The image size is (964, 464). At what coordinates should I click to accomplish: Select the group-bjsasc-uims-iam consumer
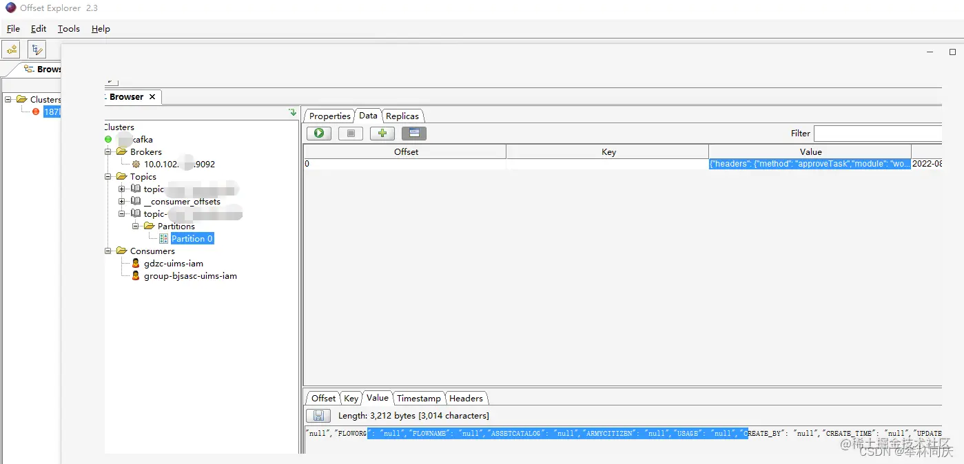[190, 276]
